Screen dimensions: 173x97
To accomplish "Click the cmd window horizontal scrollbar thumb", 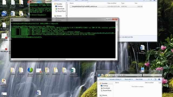I will click(x=39, y=59).
